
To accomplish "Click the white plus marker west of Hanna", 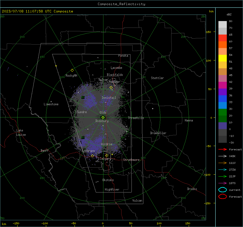I will (153, 109).
